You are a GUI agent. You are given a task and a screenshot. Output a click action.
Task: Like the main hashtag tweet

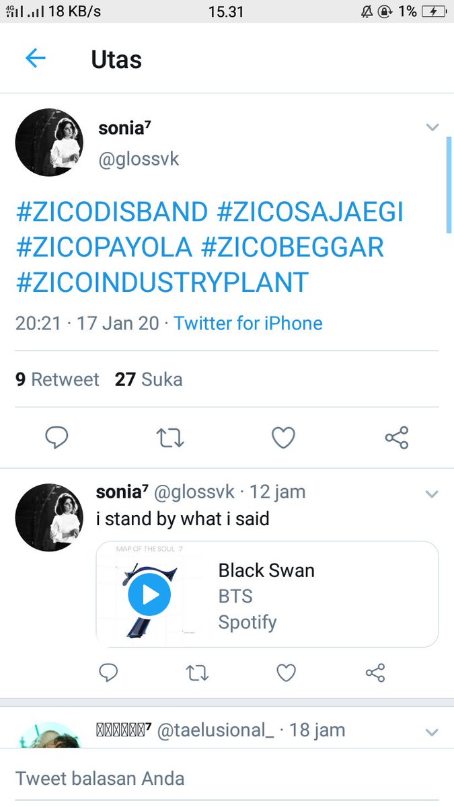[283, 438]
